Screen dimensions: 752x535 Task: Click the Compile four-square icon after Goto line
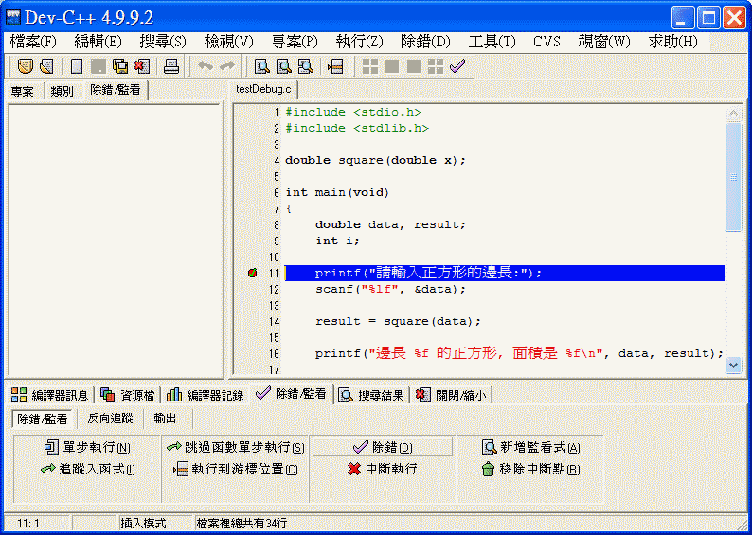369,66
